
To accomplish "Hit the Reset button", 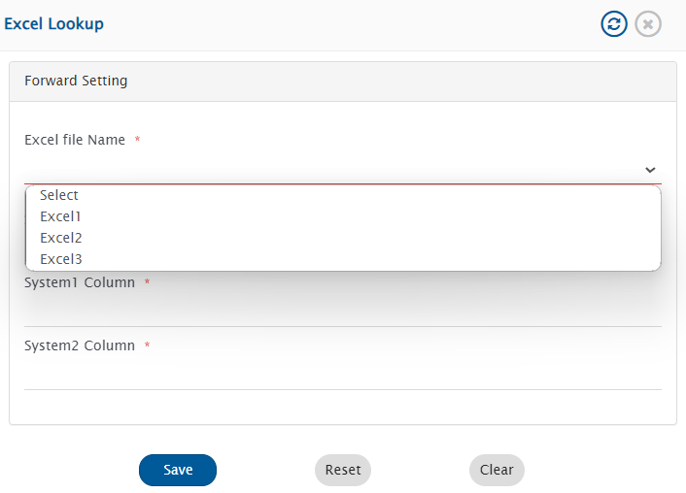I will [343, 470].
